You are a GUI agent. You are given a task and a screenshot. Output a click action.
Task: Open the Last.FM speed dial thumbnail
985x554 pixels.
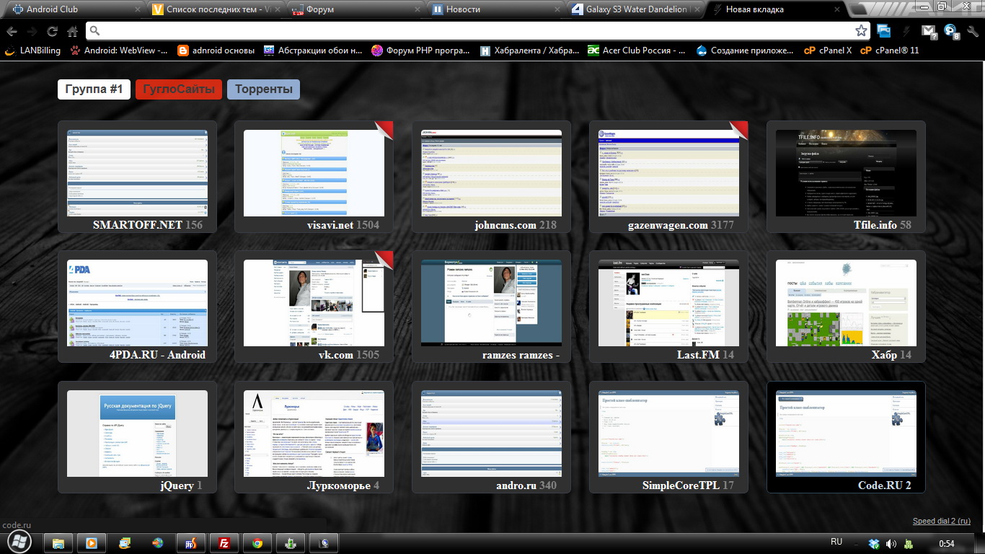668,303
